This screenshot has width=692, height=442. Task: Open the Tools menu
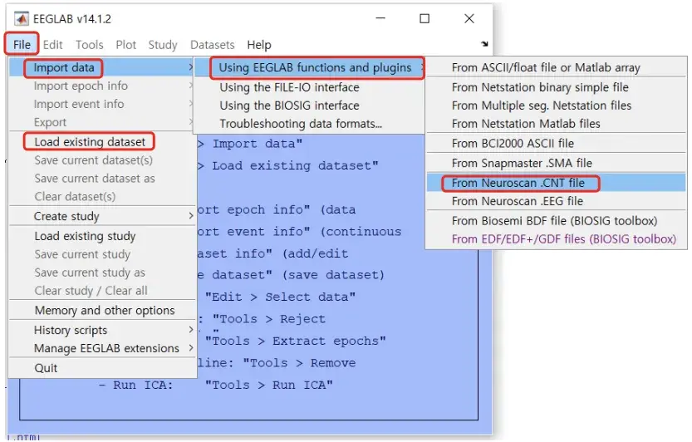point(90,45)
